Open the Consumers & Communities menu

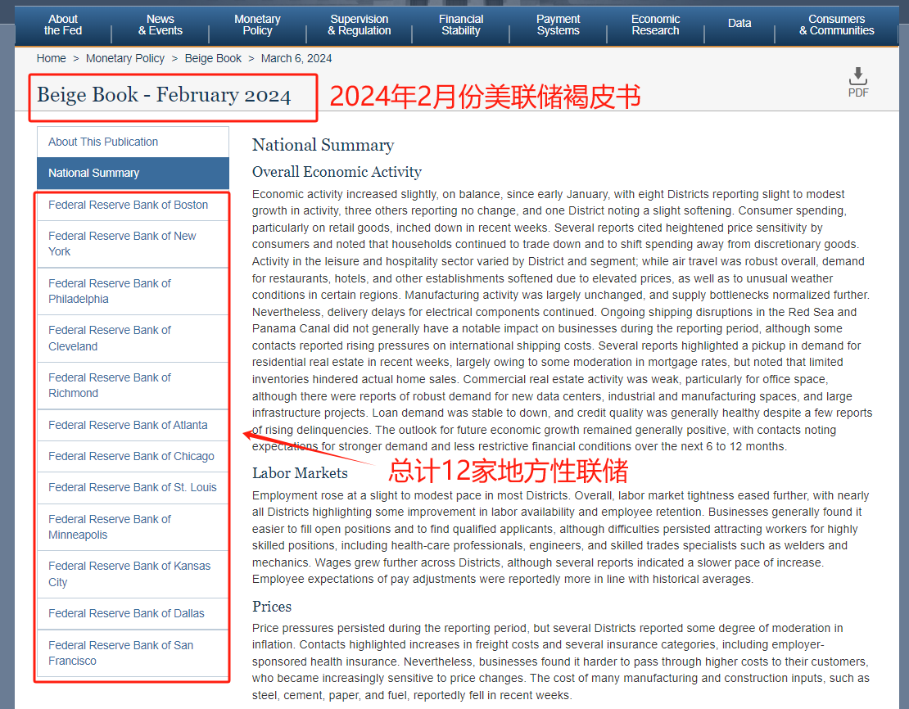click(836, 25)
